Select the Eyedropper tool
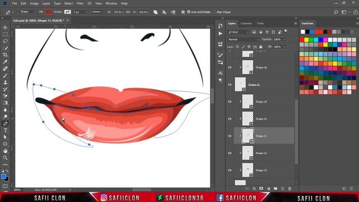Screen dimensions: 359x202 [5, 62]
